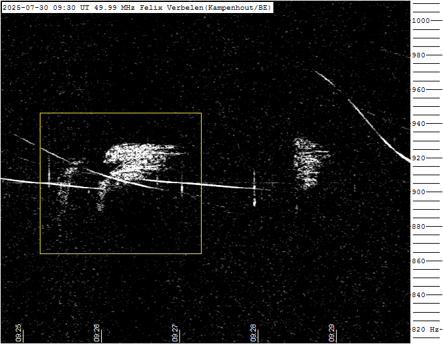443x344 pixels.
Task: Click the 09:29 time axis marker
Action: pos(331,333)
